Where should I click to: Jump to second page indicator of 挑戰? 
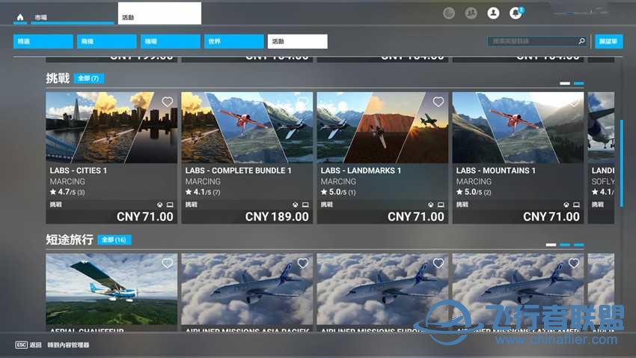(579, 83)
